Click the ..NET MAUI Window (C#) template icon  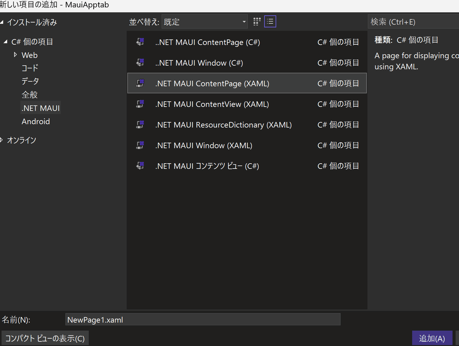[140, 63]
